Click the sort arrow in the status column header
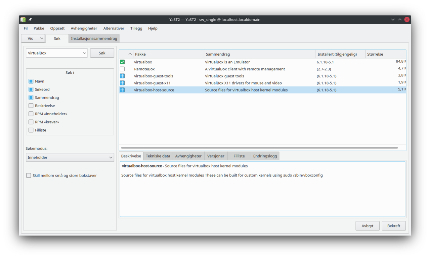This screenshot has width=430, height=258. (130, 54)
